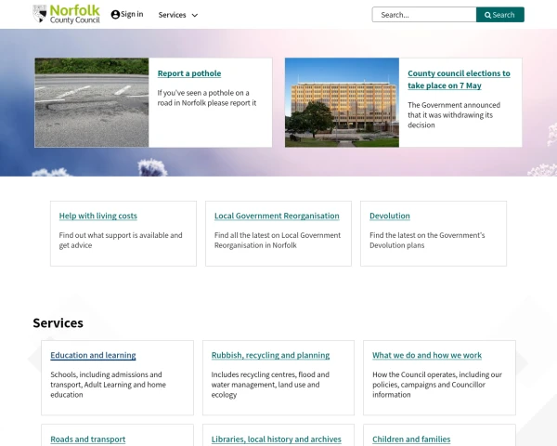The width and height of the screenshot is (557, 446).
Task: Visit the Children and families section
Action: [x=411, y=439]
